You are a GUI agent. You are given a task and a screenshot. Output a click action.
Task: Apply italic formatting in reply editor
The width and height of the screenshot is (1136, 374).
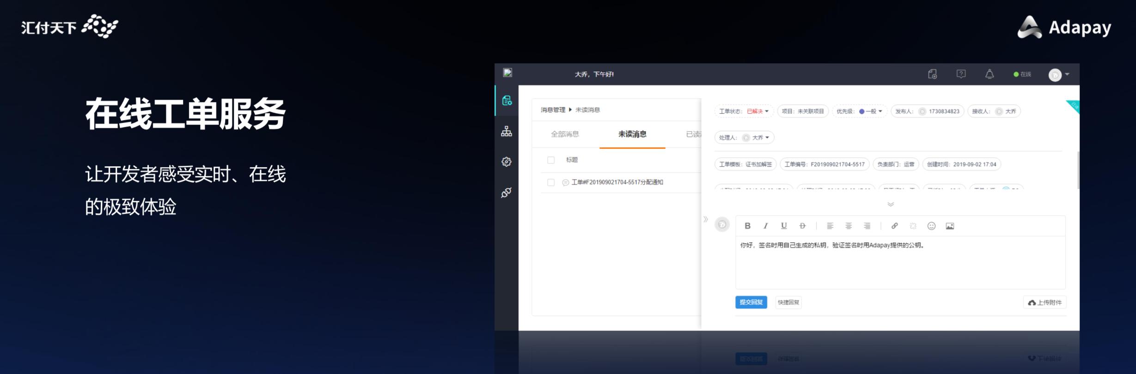[766, 226]
